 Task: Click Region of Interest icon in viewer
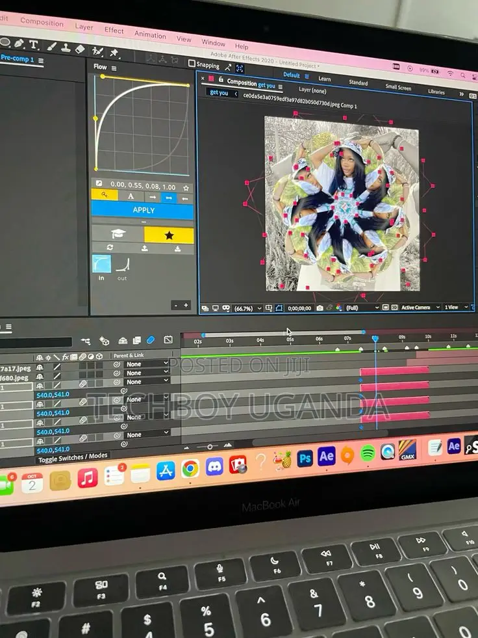[385, 307]
